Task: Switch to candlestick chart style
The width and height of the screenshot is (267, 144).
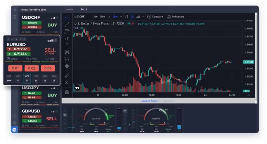Action: tap(132, 17)
